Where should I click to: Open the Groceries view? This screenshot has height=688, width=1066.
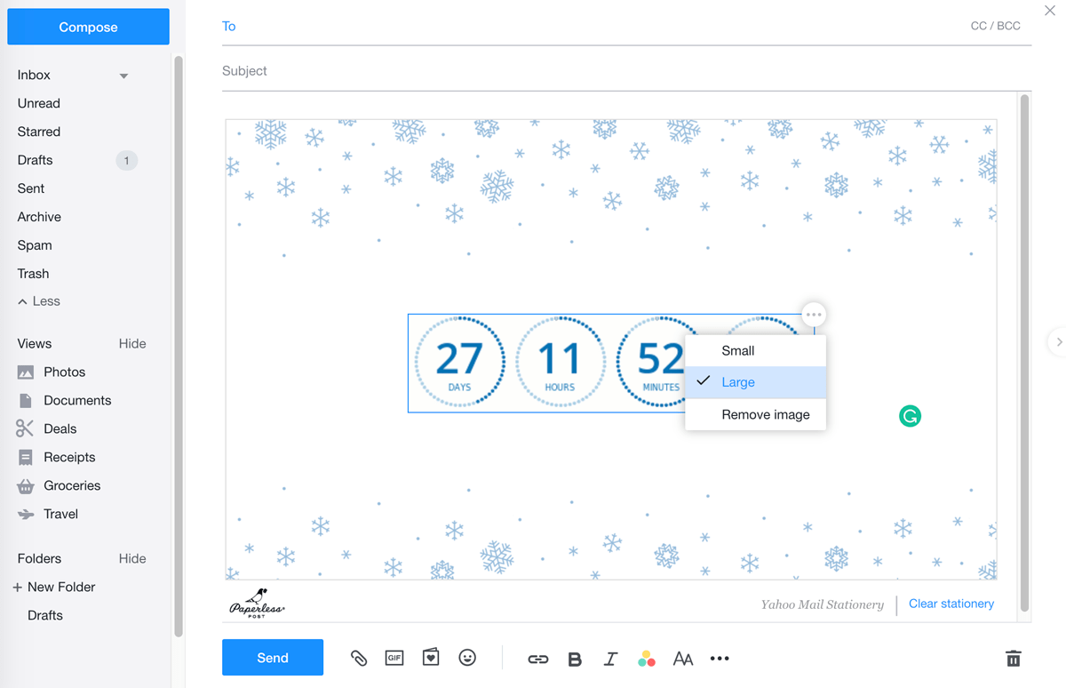click(72, 485)
